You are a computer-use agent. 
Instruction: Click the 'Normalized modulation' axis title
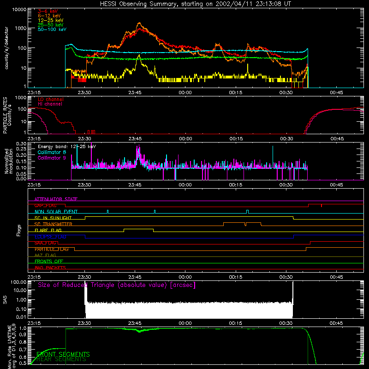point(9,161)
